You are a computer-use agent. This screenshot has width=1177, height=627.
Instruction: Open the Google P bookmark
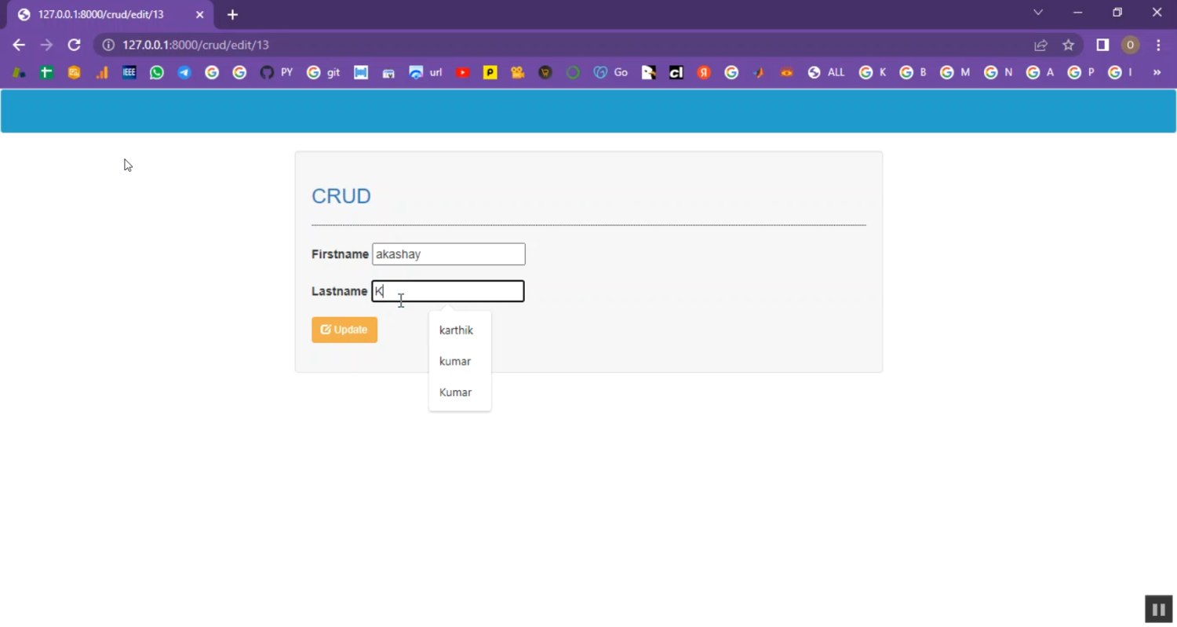[1080, 72]
